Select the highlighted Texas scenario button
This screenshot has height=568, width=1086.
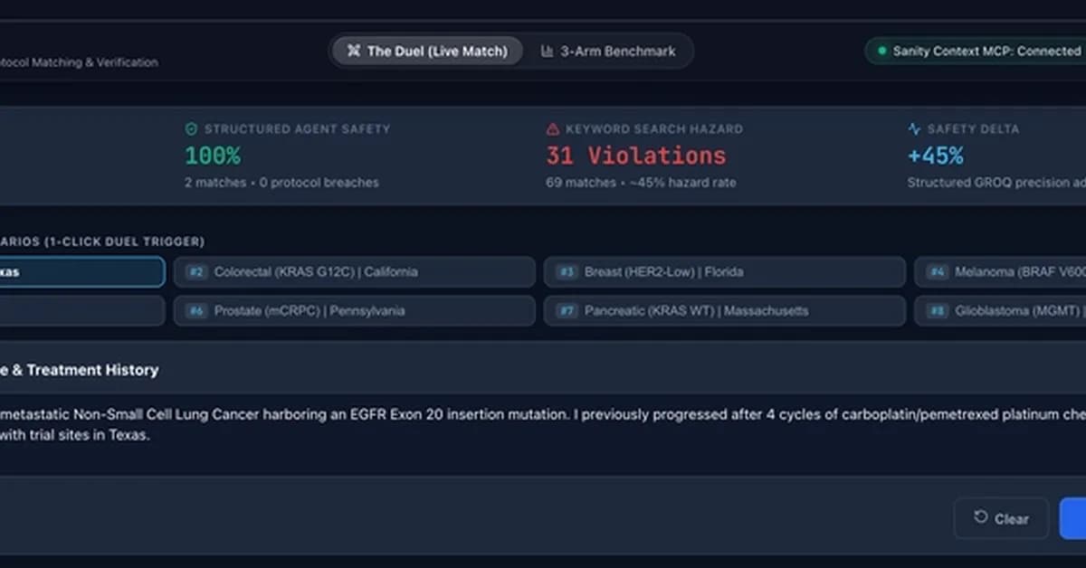[x=82, y=271]
